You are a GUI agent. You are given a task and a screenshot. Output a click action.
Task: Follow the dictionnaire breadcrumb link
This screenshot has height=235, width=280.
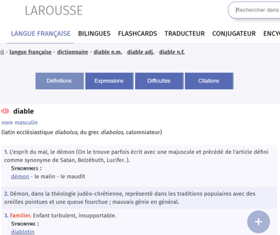[x=72, y=52]
